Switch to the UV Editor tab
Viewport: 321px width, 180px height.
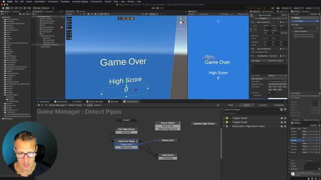[77, 101]
